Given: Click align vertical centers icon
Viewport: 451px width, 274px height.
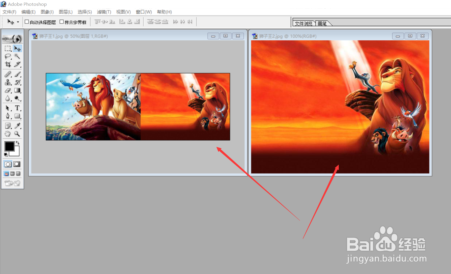Looking at the screenshot, I should click(x=105, y=22).
